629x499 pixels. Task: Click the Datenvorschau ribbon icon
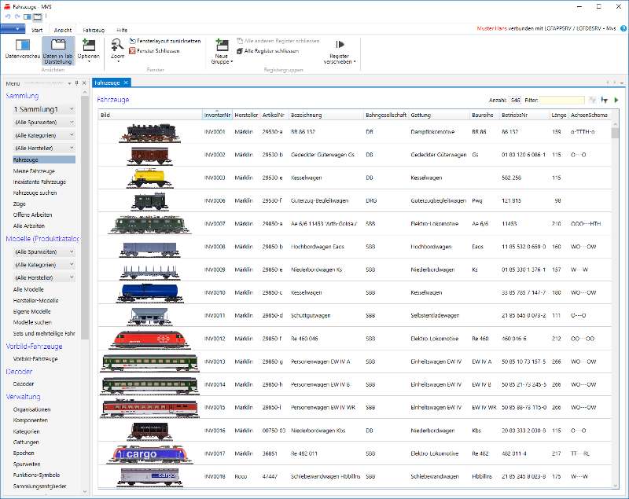pyautogui.click(x=22, y=46)
